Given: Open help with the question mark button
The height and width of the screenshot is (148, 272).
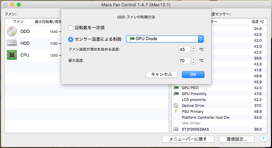Looking at the screenshot, I should pos(263,139).
